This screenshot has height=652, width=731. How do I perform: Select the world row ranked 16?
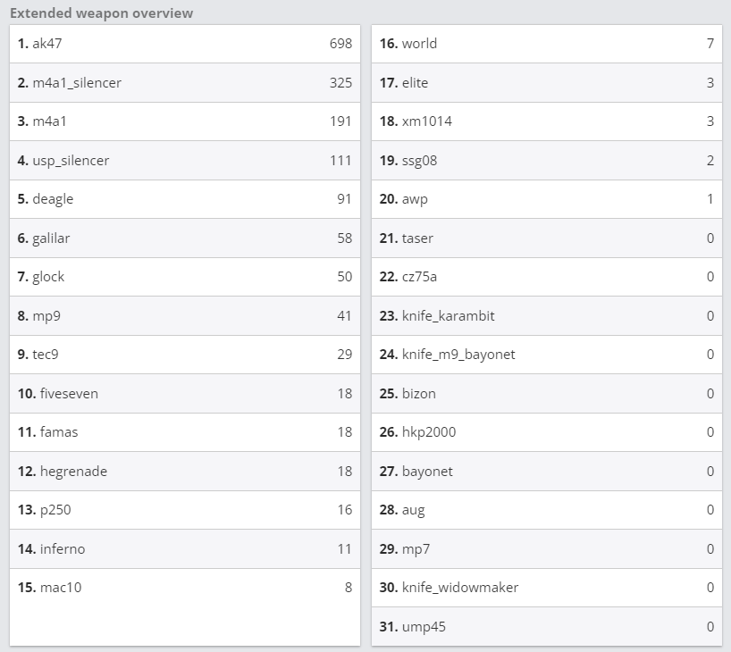coord(546,44)
